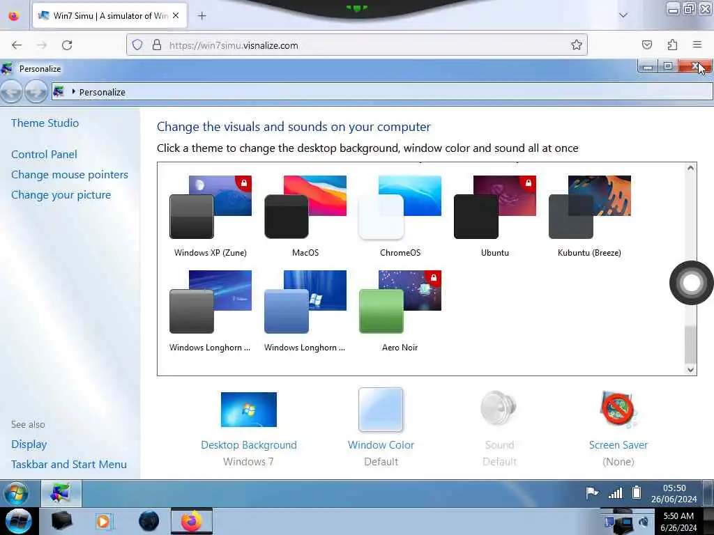Open the Save to Pocket button
Screen dimensions: 714x535
646,45
